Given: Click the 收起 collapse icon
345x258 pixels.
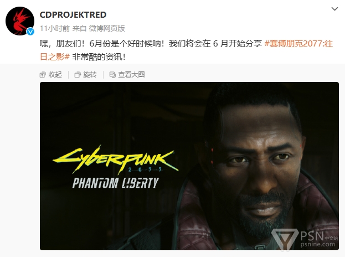Looking at the screenshot, I should coord(43,75).
